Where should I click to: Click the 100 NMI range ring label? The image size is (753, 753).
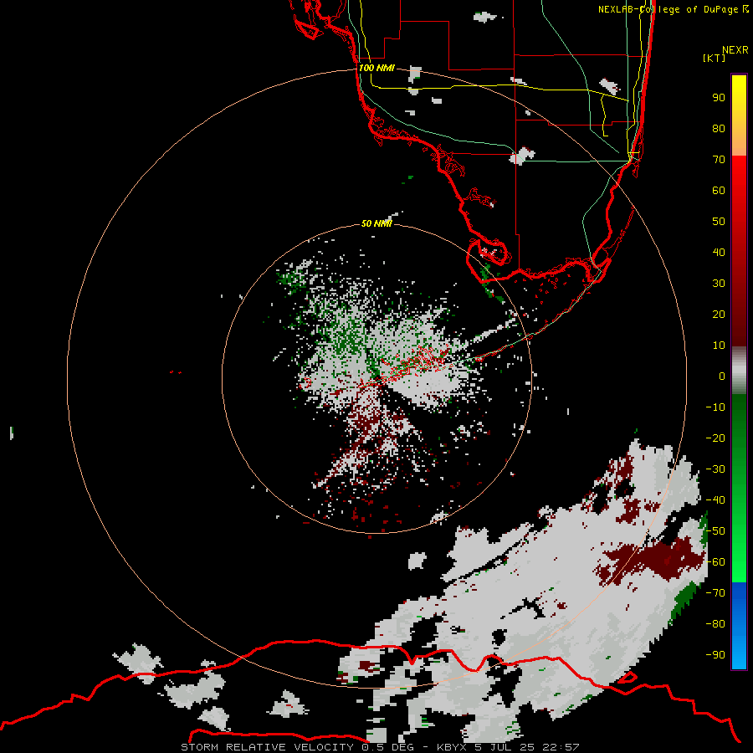pos(376,68)
